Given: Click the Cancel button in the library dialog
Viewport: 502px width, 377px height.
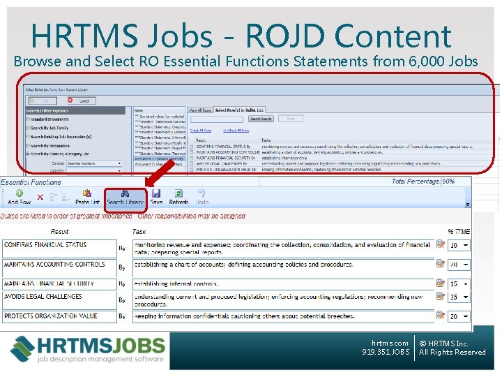Looking at the screenshot, I should coord(82,101).
